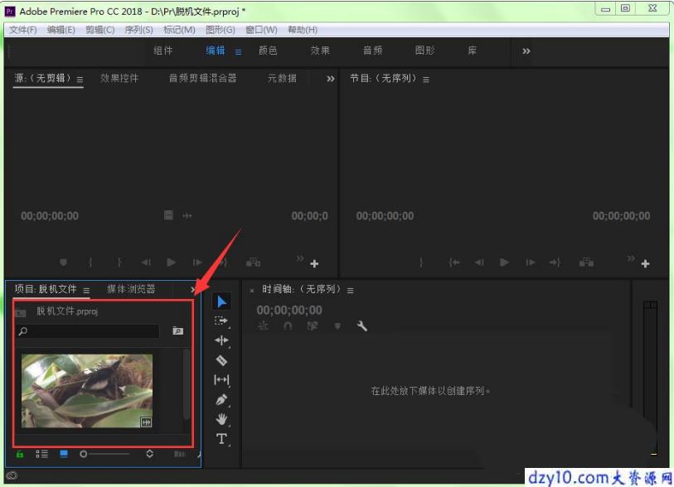Image resolution: width=674 pixels, height=487 pixels.
Task: Select the Ripple Edit tool
Action: point(221,340)
